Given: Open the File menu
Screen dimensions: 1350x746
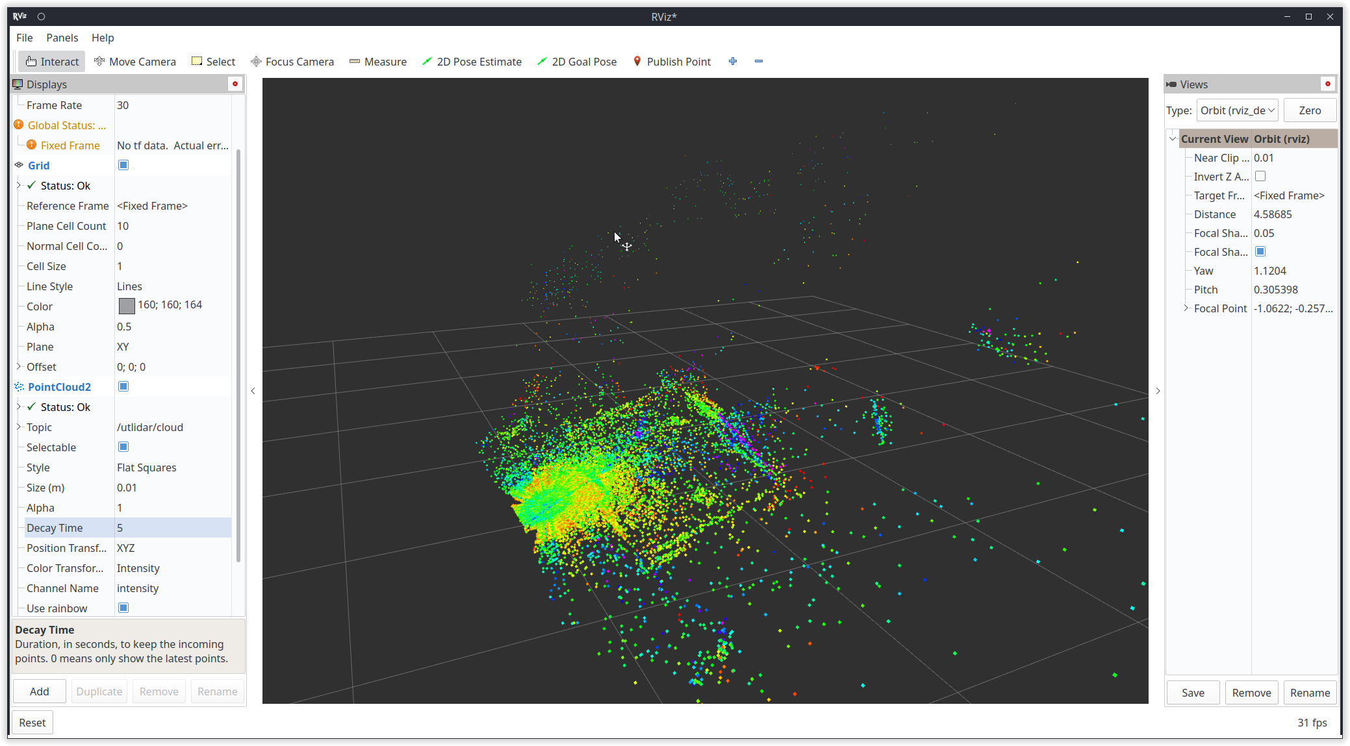Looking at the screenshot, I should [24, 38].
